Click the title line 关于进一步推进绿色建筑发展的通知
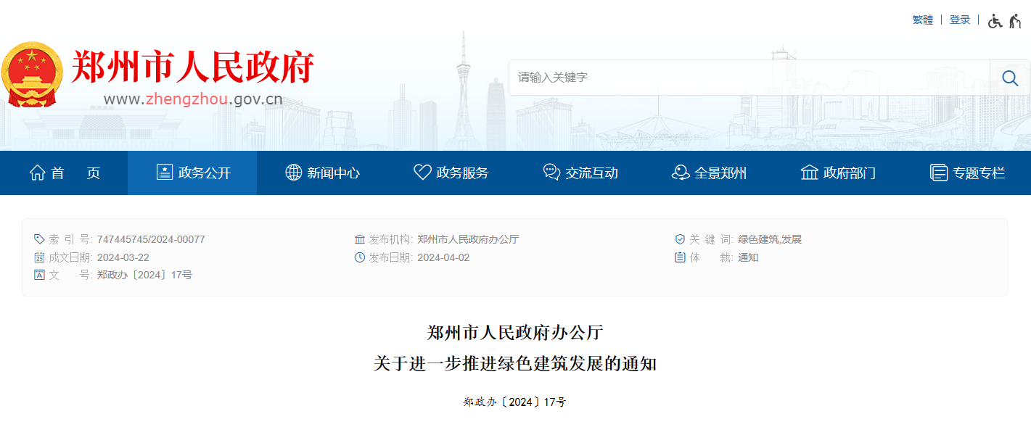This screenshot has height=435, width=1031. [515, 363]
